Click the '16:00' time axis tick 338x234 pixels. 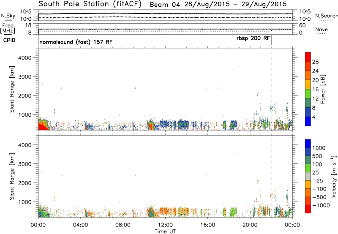tap(207, 225)
